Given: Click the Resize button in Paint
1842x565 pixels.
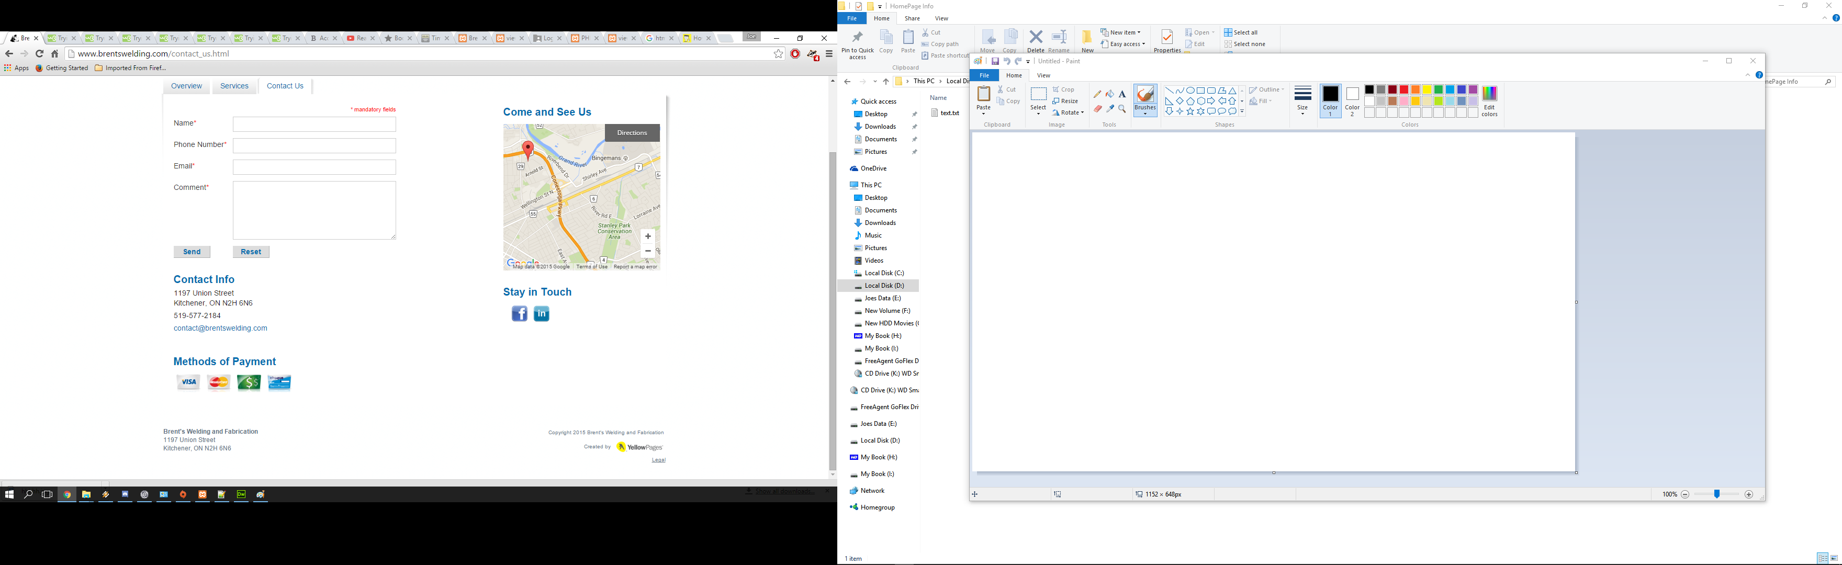Looking at the screenshot, I should pos(1065,101).
